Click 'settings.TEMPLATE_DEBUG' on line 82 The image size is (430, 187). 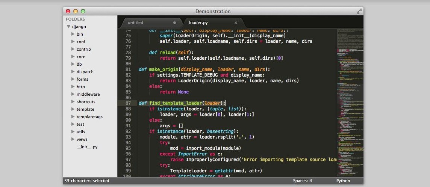pos(188,75)
